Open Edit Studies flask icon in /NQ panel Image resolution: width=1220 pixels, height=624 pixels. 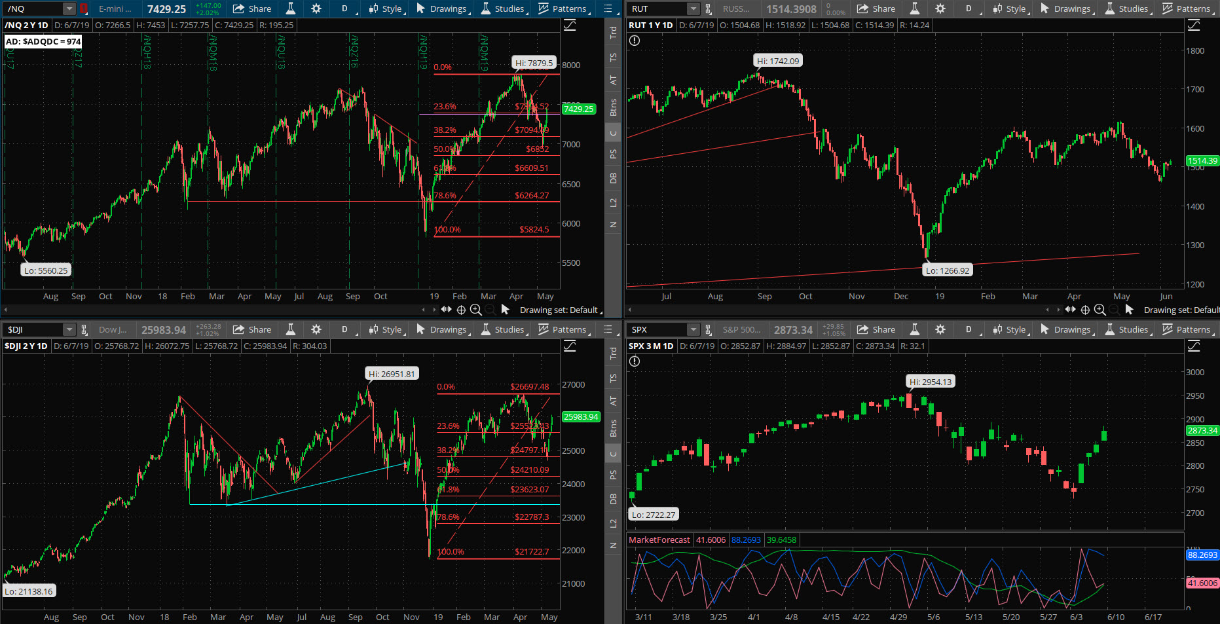[x=291, y=9]
